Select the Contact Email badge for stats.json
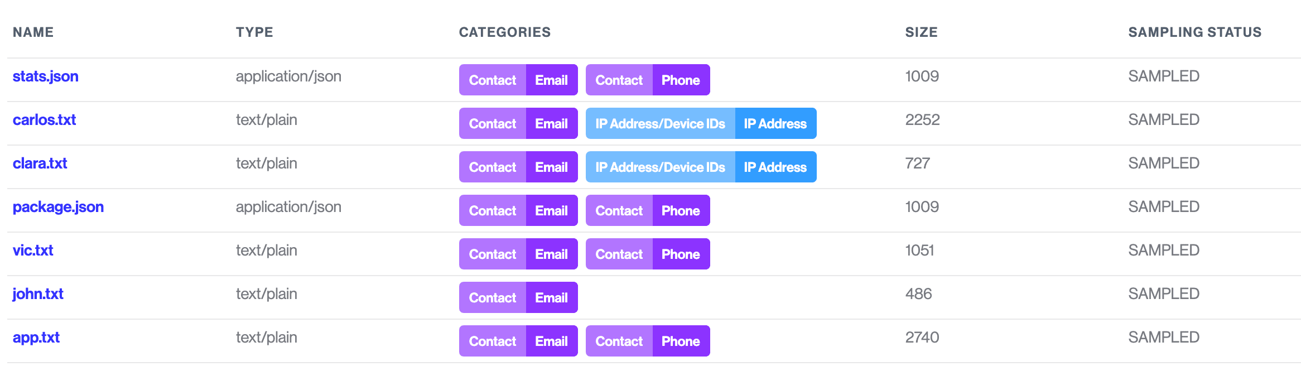Screen dimensions: 1301x366 click(x=518, y=80)
